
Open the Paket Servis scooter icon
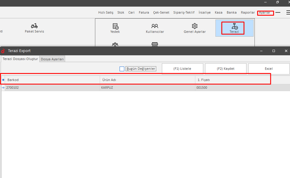point(34,26)
